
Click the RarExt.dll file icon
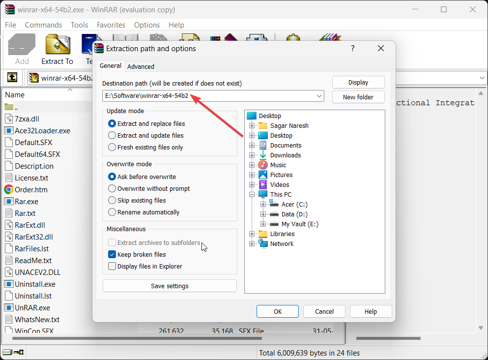pos(9,225)
